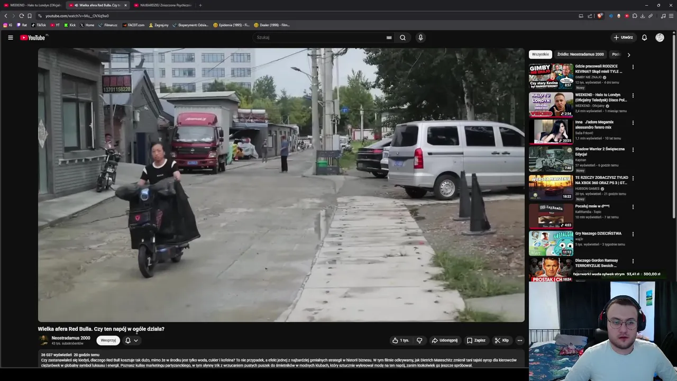Select the Źródło: Neostradamus 2000 chip
Image resolution: width=677 pixels, height=381 pixels.
pyautogui.click(x=580, y=55)
